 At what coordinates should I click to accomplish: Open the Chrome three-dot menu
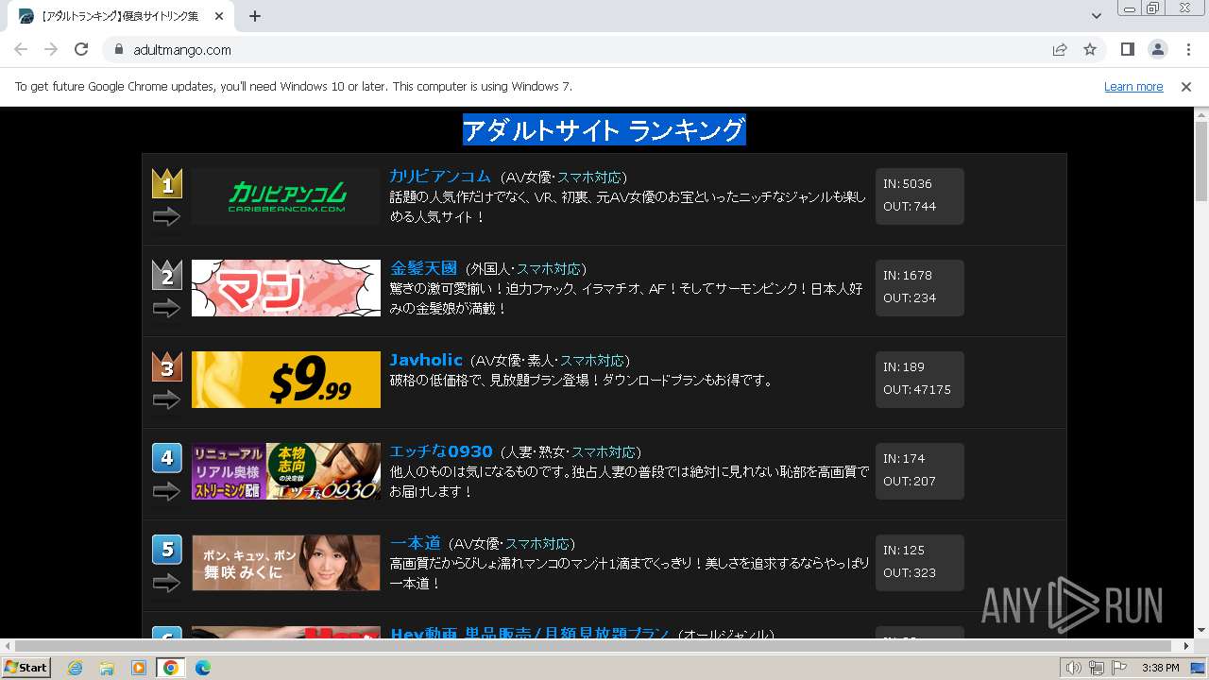point(1188,49)
